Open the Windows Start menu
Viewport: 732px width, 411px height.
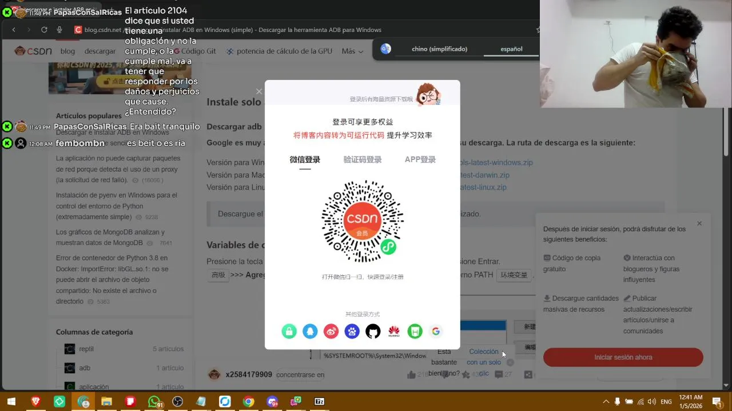(11, 402)
